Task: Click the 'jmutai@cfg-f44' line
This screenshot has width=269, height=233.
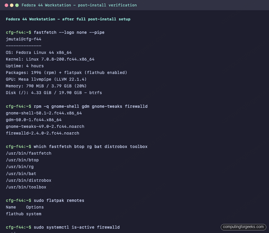Action: (x=23, y=39)
